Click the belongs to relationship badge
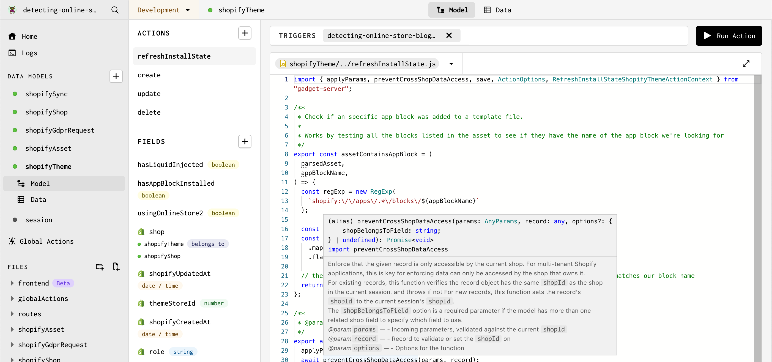Image resolution: width=772 pixels, height=362 pixels. (208, 244)
